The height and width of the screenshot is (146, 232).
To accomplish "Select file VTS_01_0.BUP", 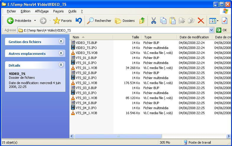I will 86,58.
